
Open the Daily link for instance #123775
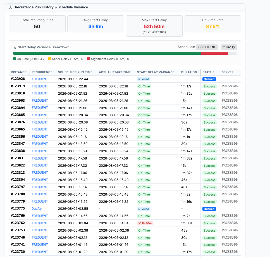point(37,209)
